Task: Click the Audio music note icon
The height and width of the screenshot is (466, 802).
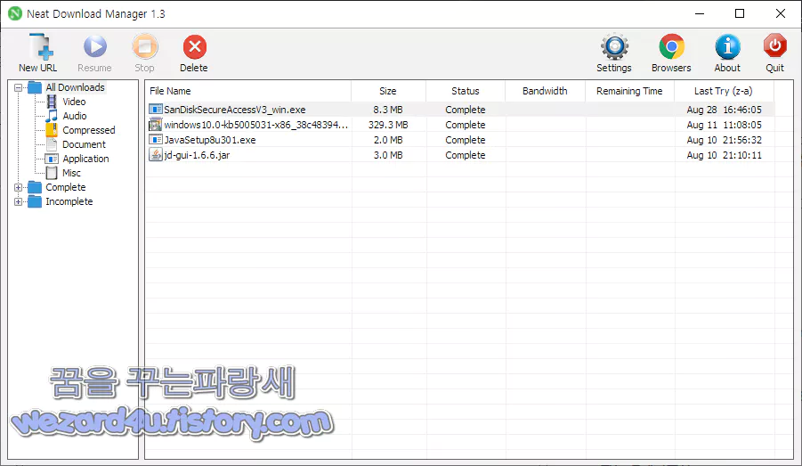Action: (52, 116)
